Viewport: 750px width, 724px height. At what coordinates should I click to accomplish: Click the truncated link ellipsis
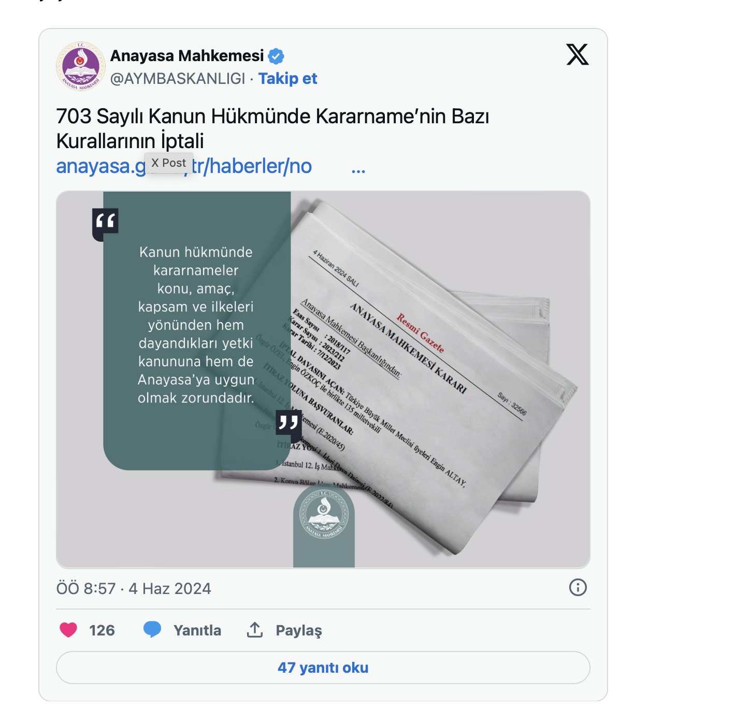coord(358,170)
